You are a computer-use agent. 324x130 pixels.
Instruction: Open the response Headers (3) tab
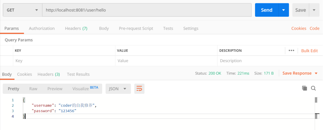point(49,74)
